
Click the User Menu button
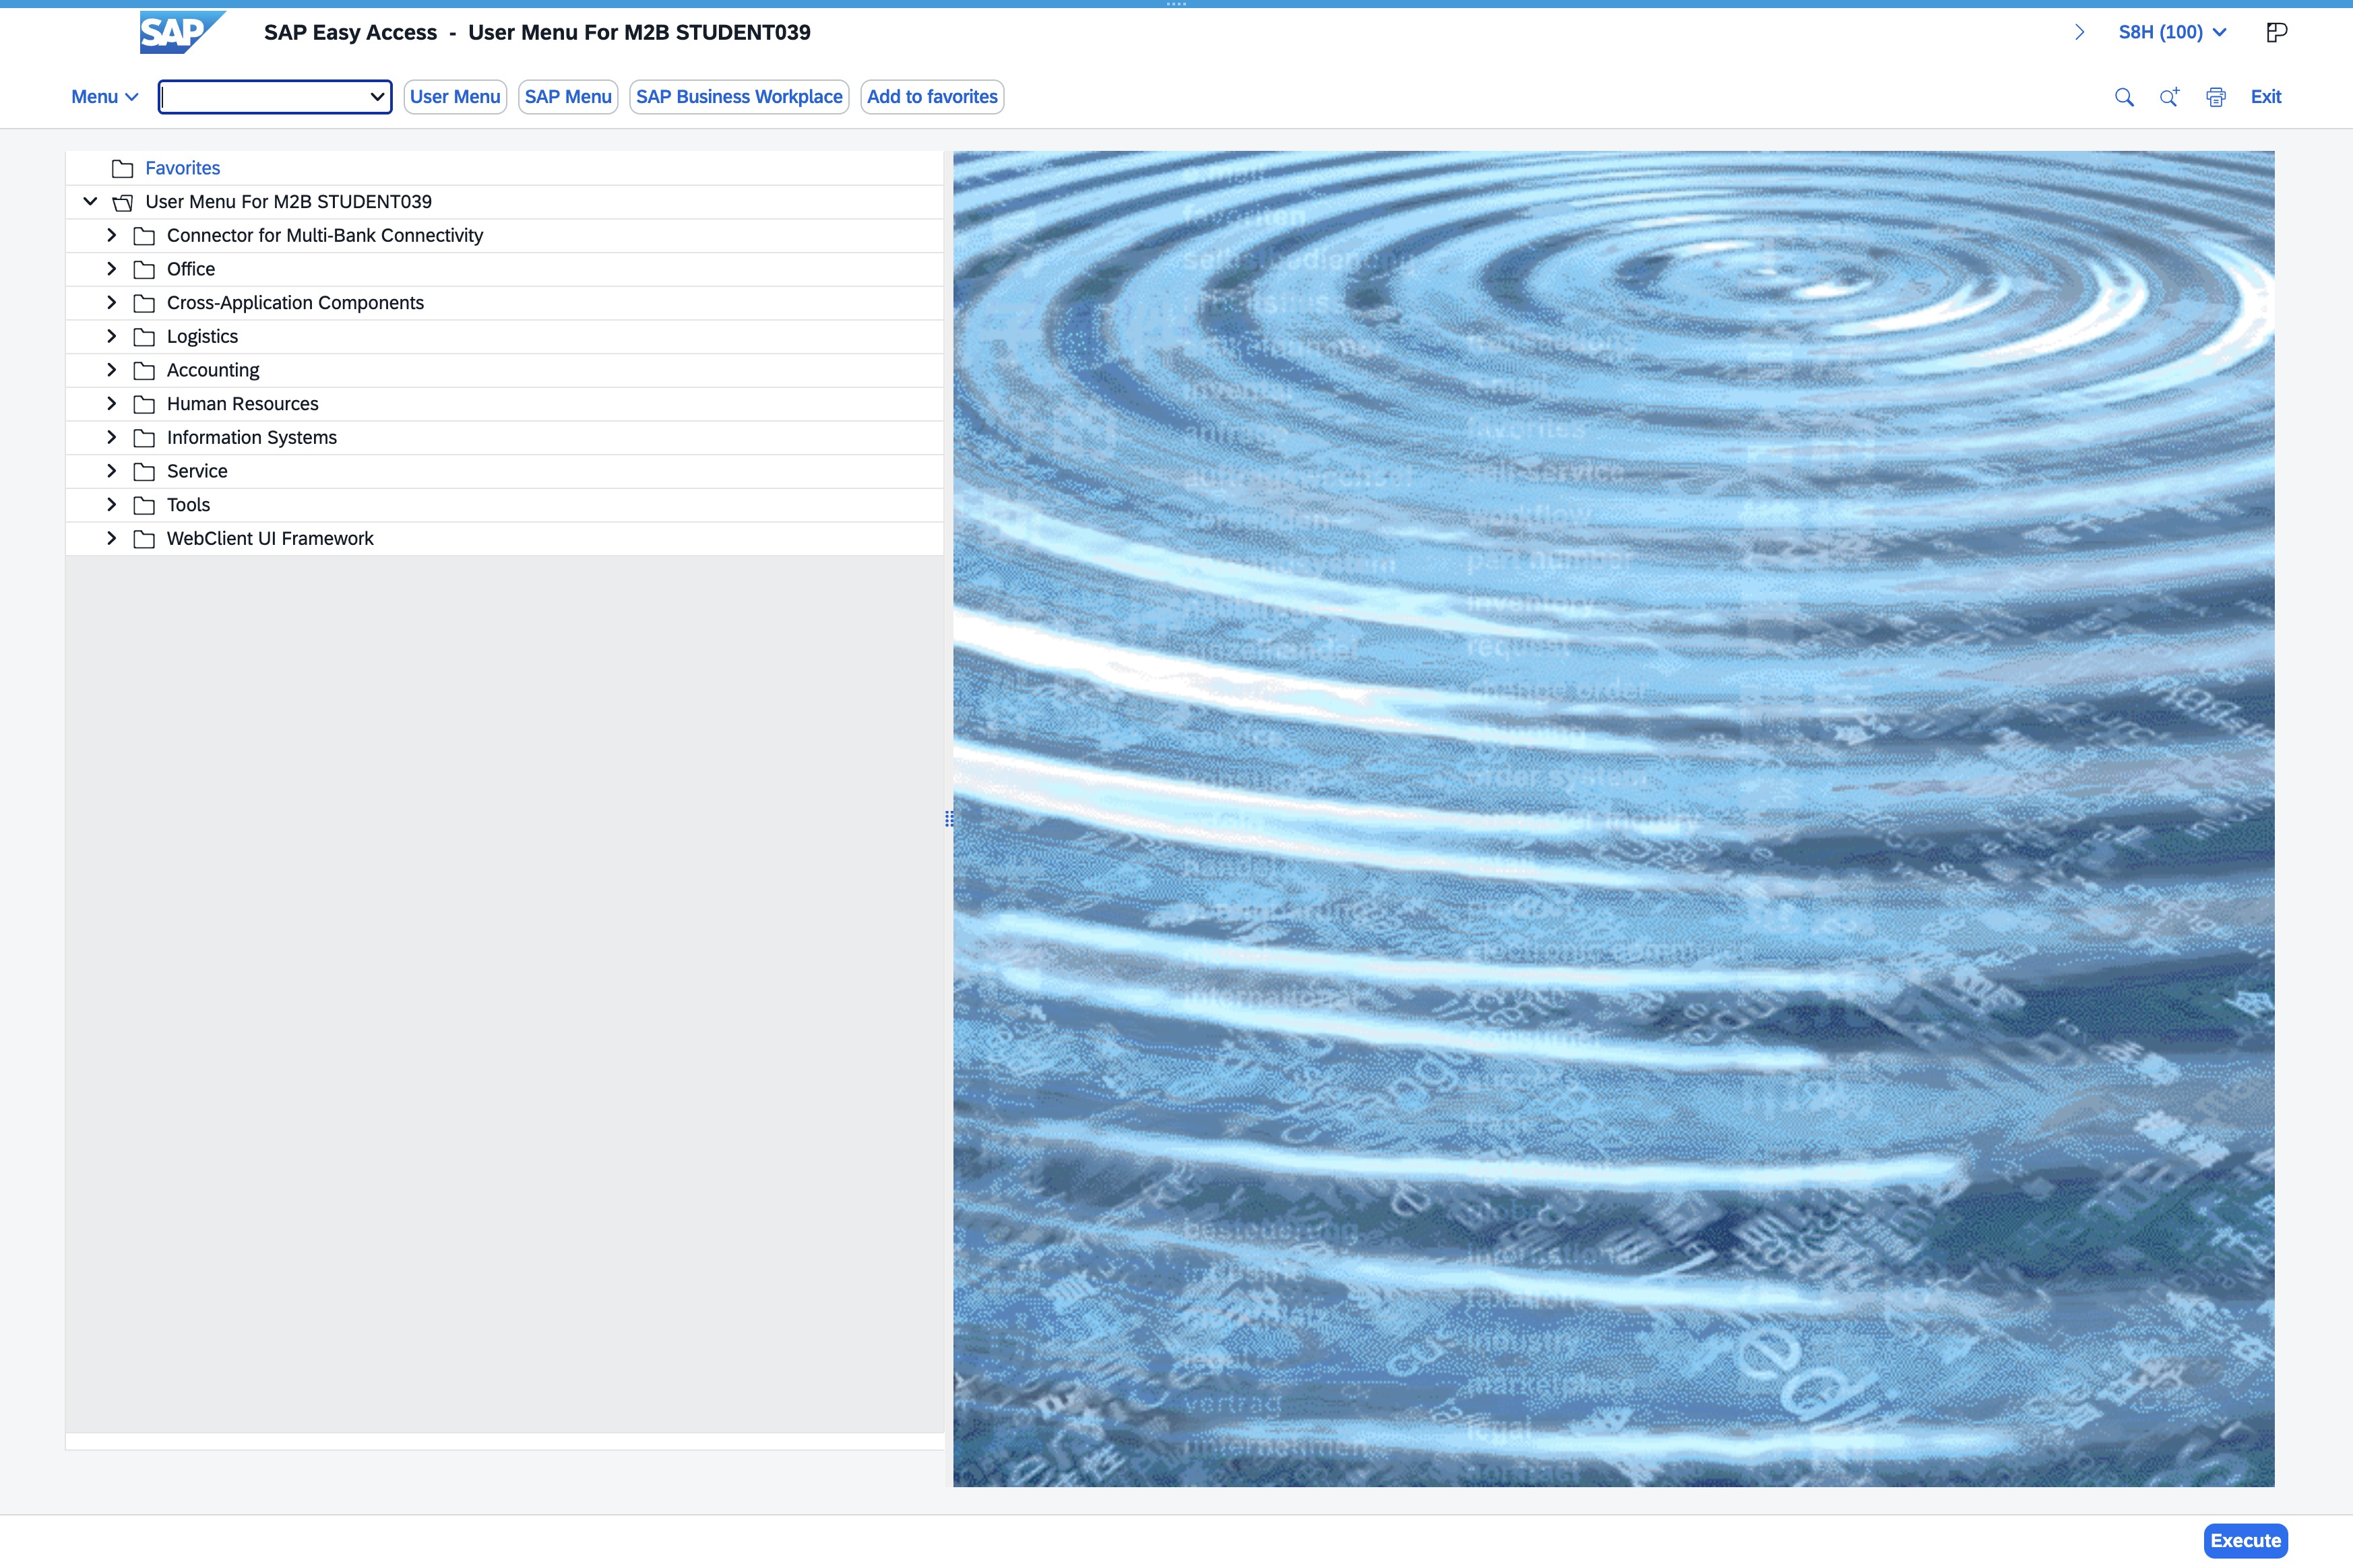(456, 97)
